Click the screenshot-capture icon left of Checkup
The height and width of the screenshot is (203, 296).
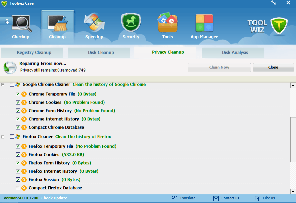pyautogui.click(x=7, y=22)
